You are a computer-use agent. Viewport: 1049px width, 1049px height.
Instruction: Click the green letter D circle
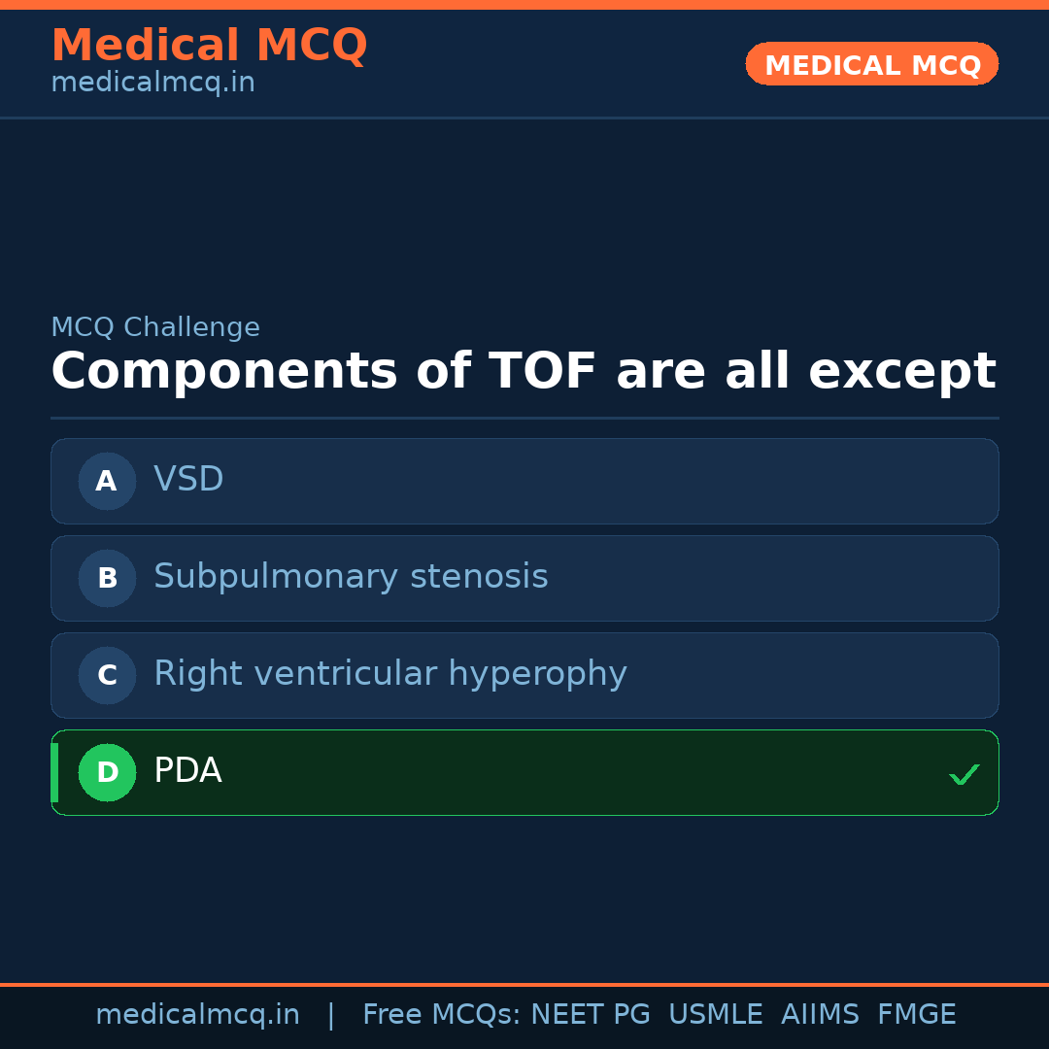tap(107, 772)
